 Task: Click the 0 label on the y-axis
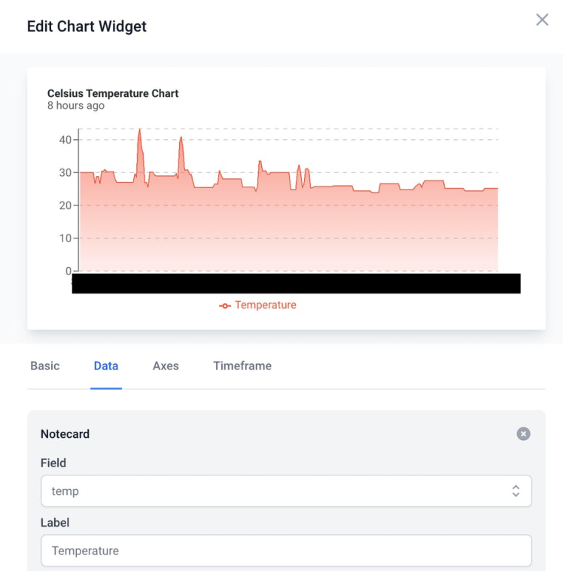click(x=68, y=271)
